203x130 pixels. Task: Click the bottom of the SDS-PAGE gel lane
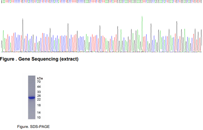32,118
